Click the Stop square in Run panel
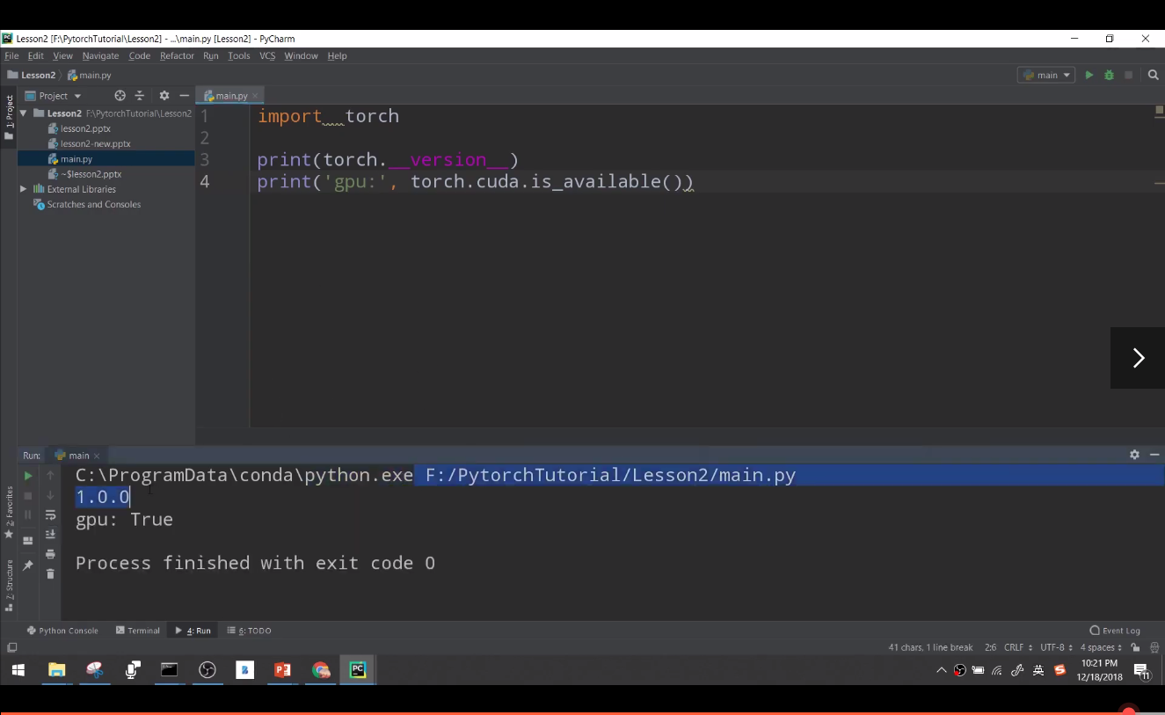The height and width of the screenshot is (715, 1165). (28, 496)
